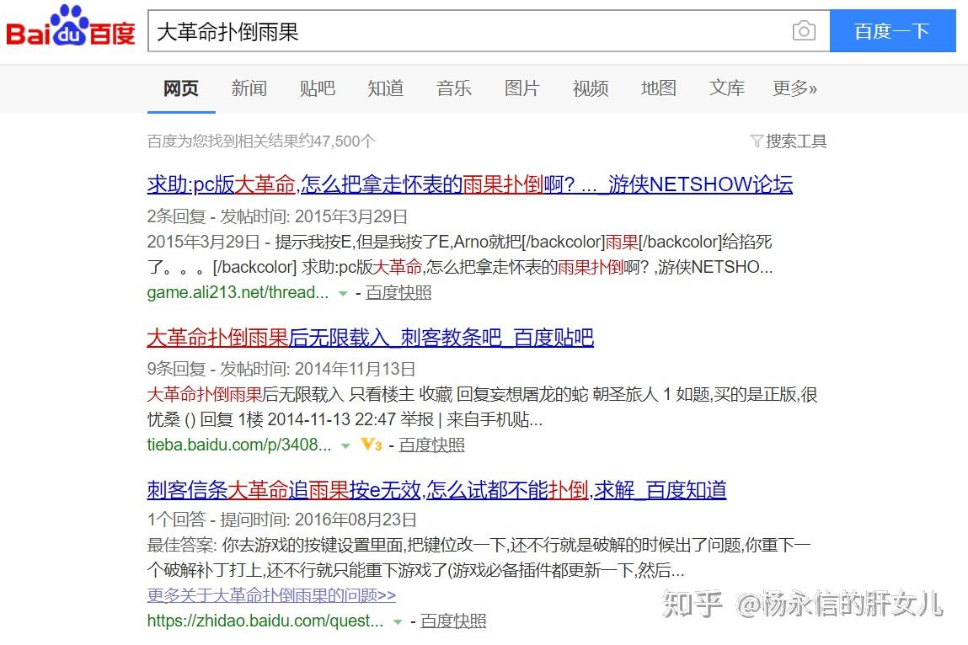
Task: Click the snippet line starting 2015年3月29日 - 提示我按E
Action: [459, 242]
